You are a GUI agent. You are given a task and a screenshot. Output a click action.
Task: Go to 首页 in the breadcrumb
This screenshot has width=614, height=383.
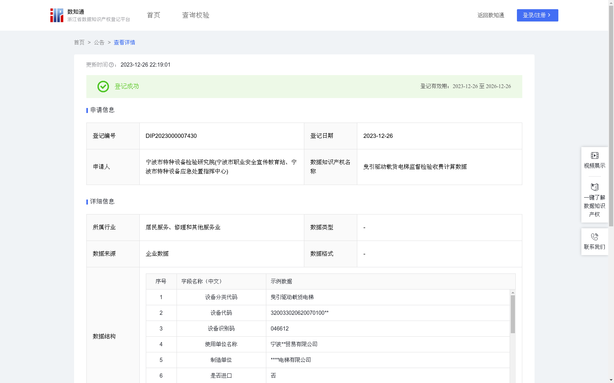point(79,43)
